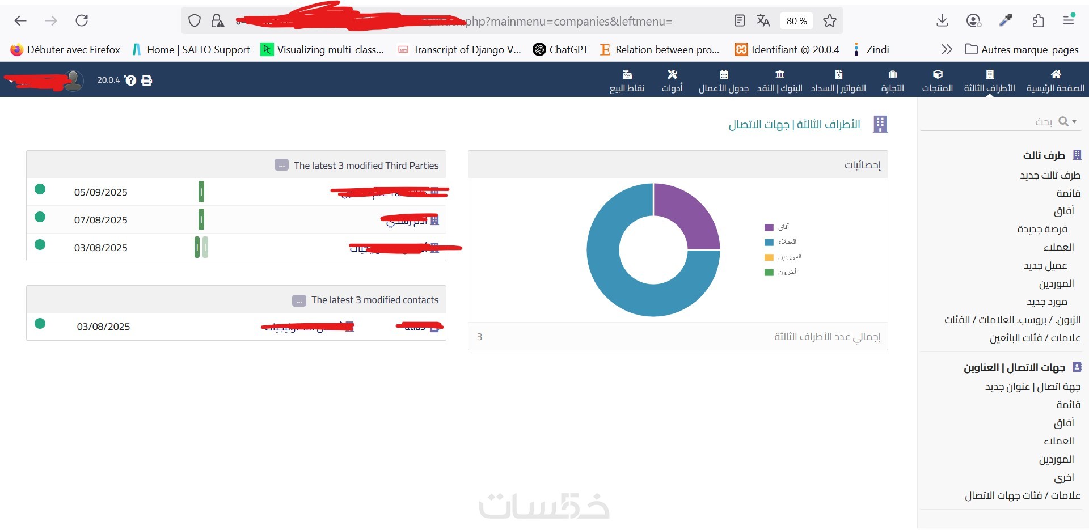The image size is (1089, 530).
Task: Click the print icon in top bar
Action: [147, 80]
